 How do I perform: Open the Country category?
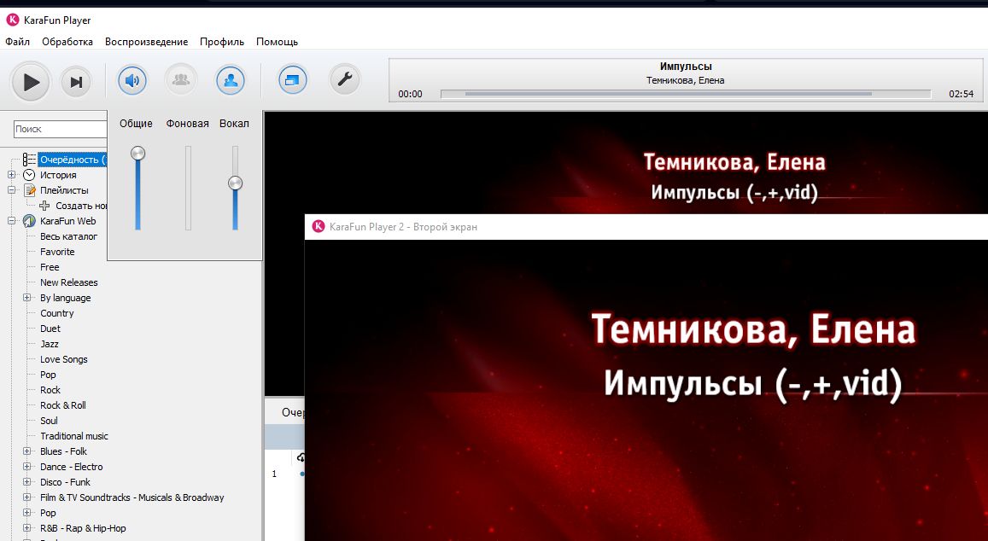pyautogui.click(x=56, y=313)
